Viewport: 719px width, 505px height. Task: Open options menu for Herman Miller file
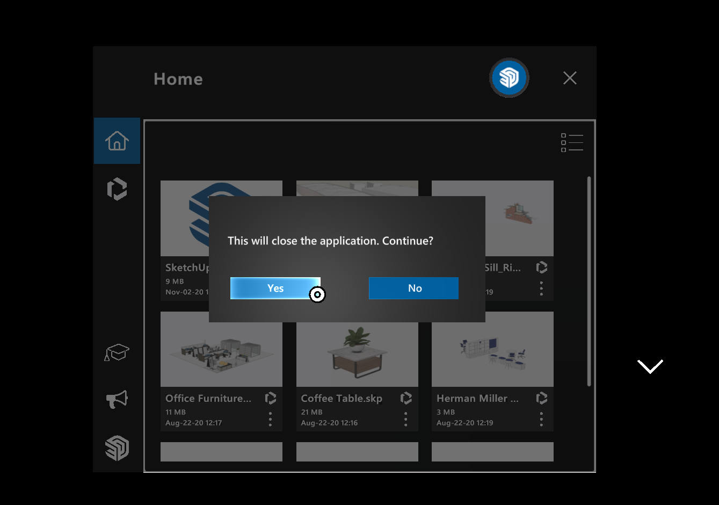541,419
